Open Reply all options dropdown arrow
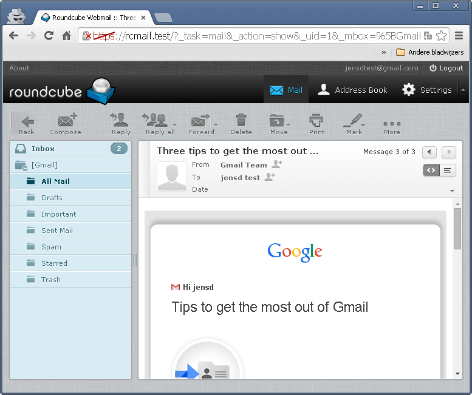The height and width of the screenshot is (395, 472). [174, 124]
